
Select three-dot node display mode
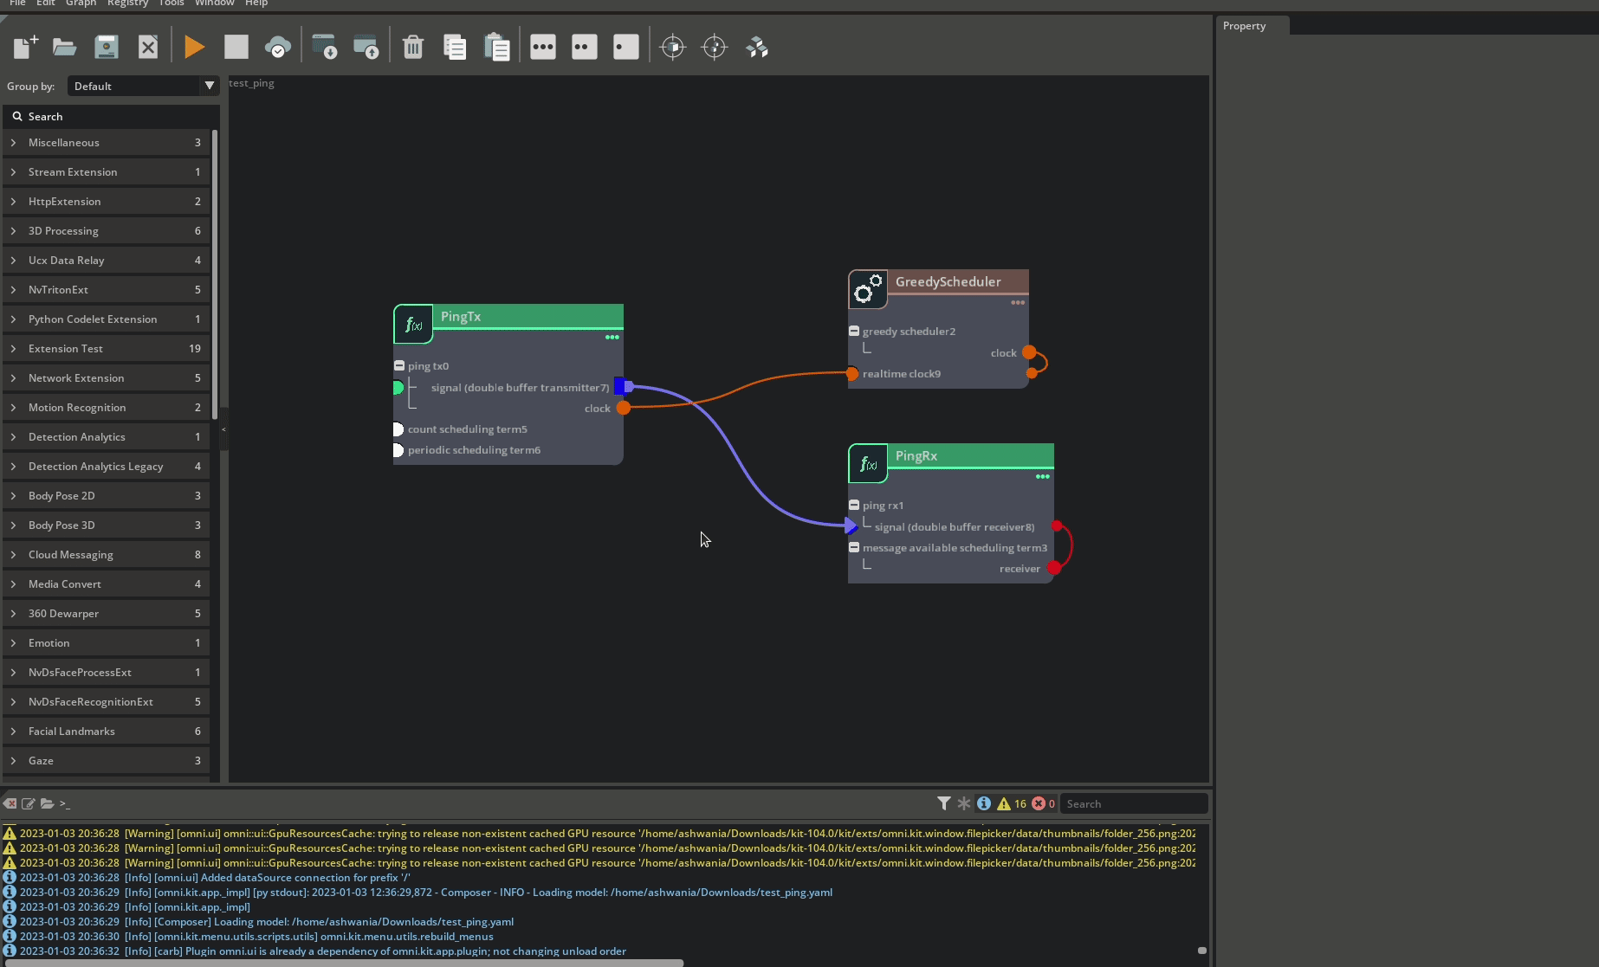(543, 47)
